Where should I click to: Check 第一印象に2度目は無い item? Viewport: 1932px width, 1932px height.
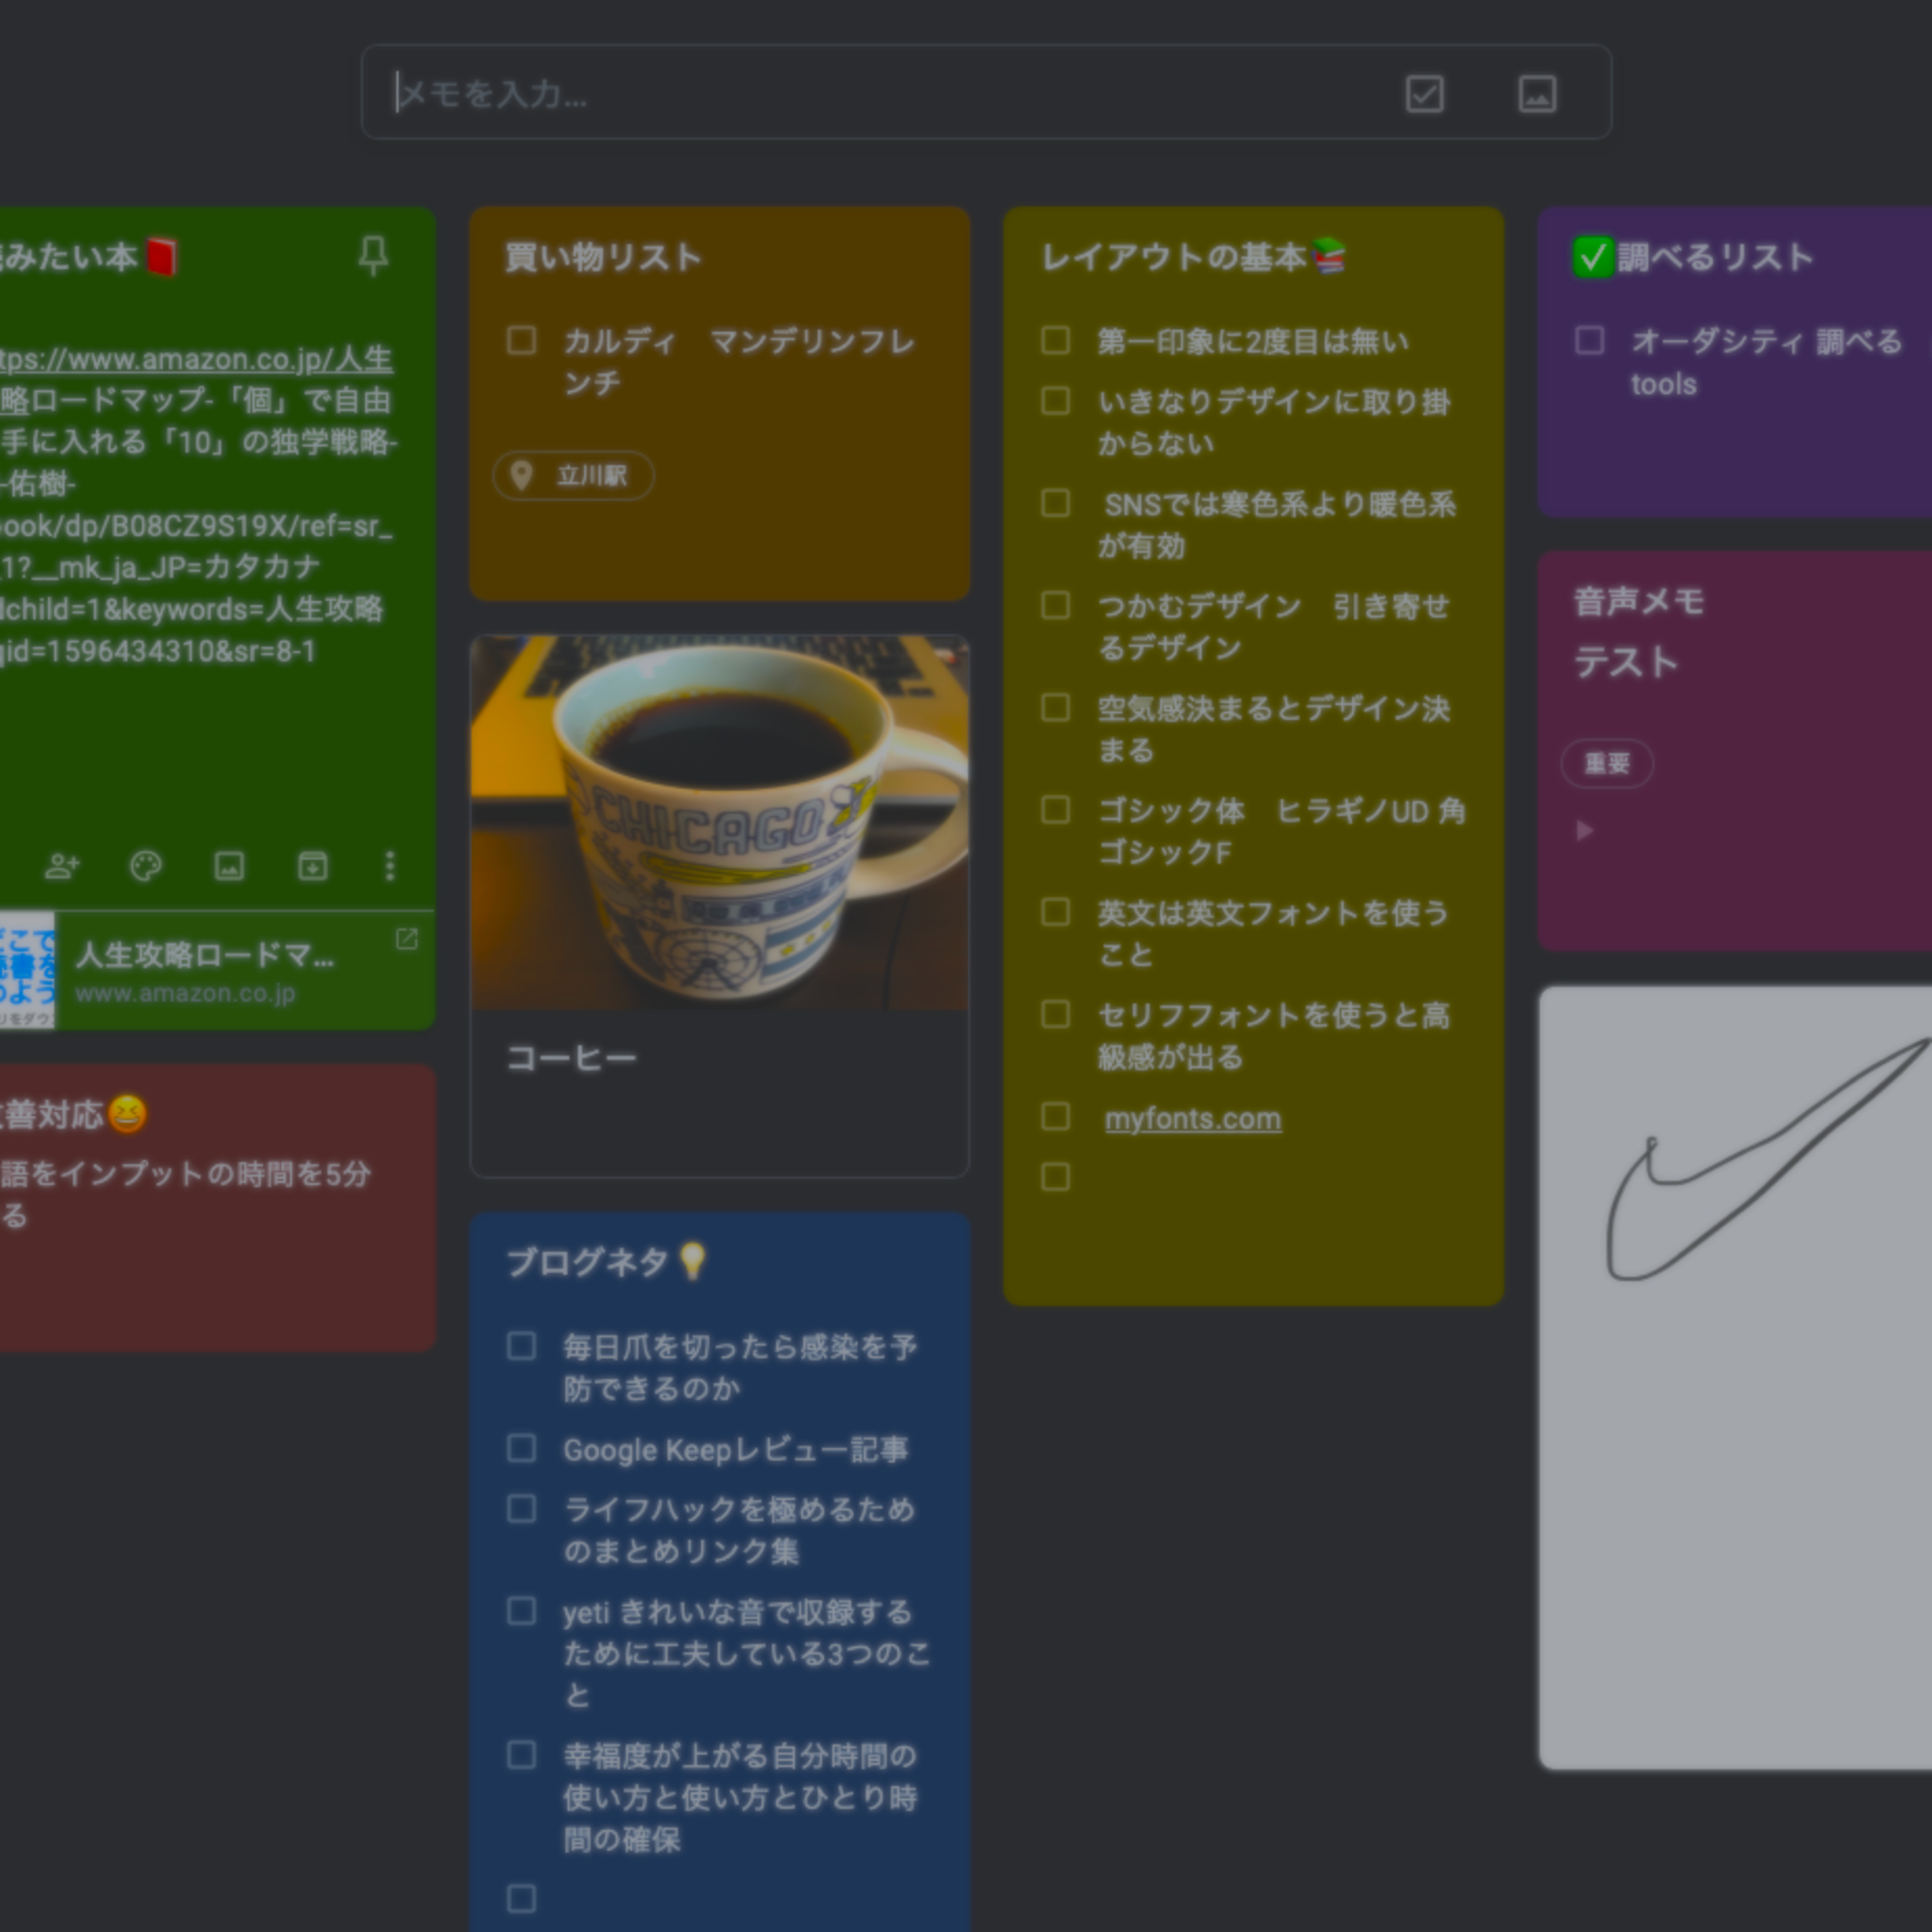point(1056,341)
